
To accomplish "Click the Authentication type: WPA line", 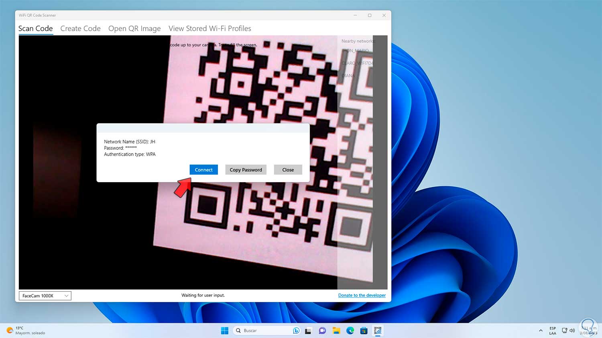I will coord(130,154).
